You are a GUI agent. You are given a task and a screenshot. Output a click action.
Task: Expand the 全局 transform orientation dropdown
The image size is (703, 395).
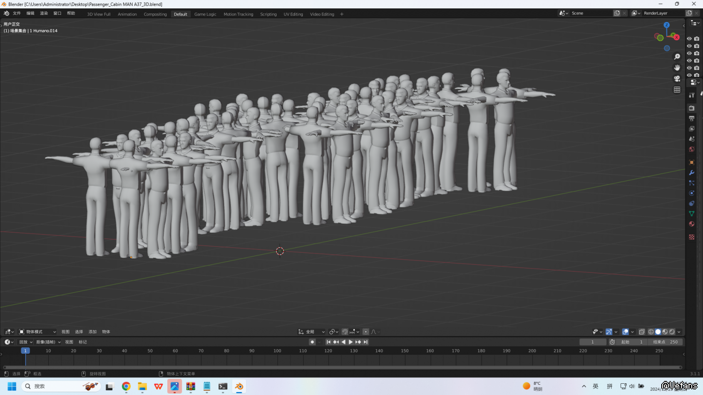(x=312, y=332)
